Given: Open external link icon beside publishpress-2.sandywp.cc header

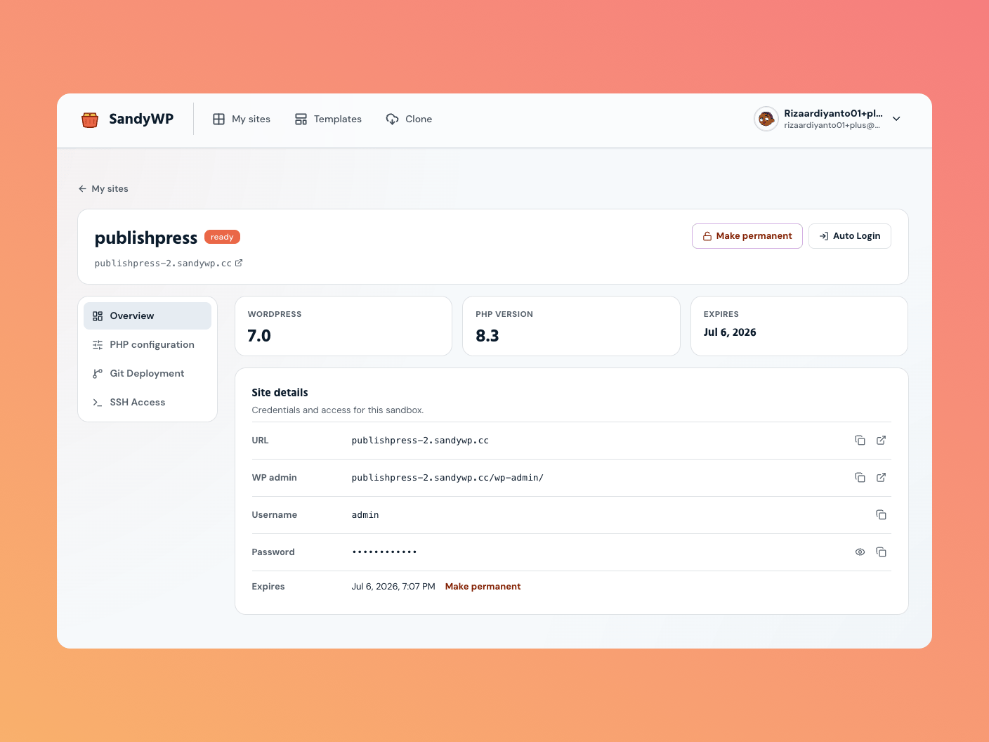Looking at the screenshot, I should [x=239, y=263].
